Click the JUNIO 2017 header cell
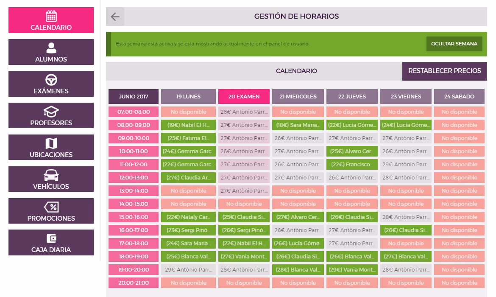This screenshot has width=496, height=297. tap(133, 96)
